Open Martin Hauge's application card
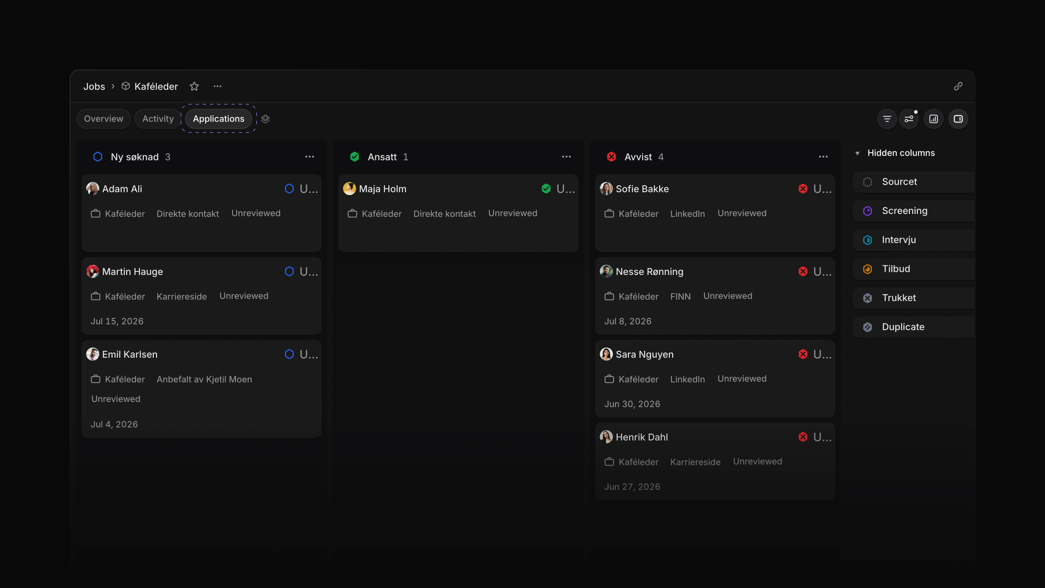The image size is (1045, 588). pos(202,296)
